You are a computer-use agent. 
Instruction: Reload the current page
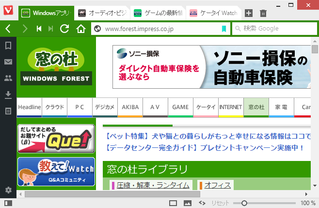pos(64,29)
